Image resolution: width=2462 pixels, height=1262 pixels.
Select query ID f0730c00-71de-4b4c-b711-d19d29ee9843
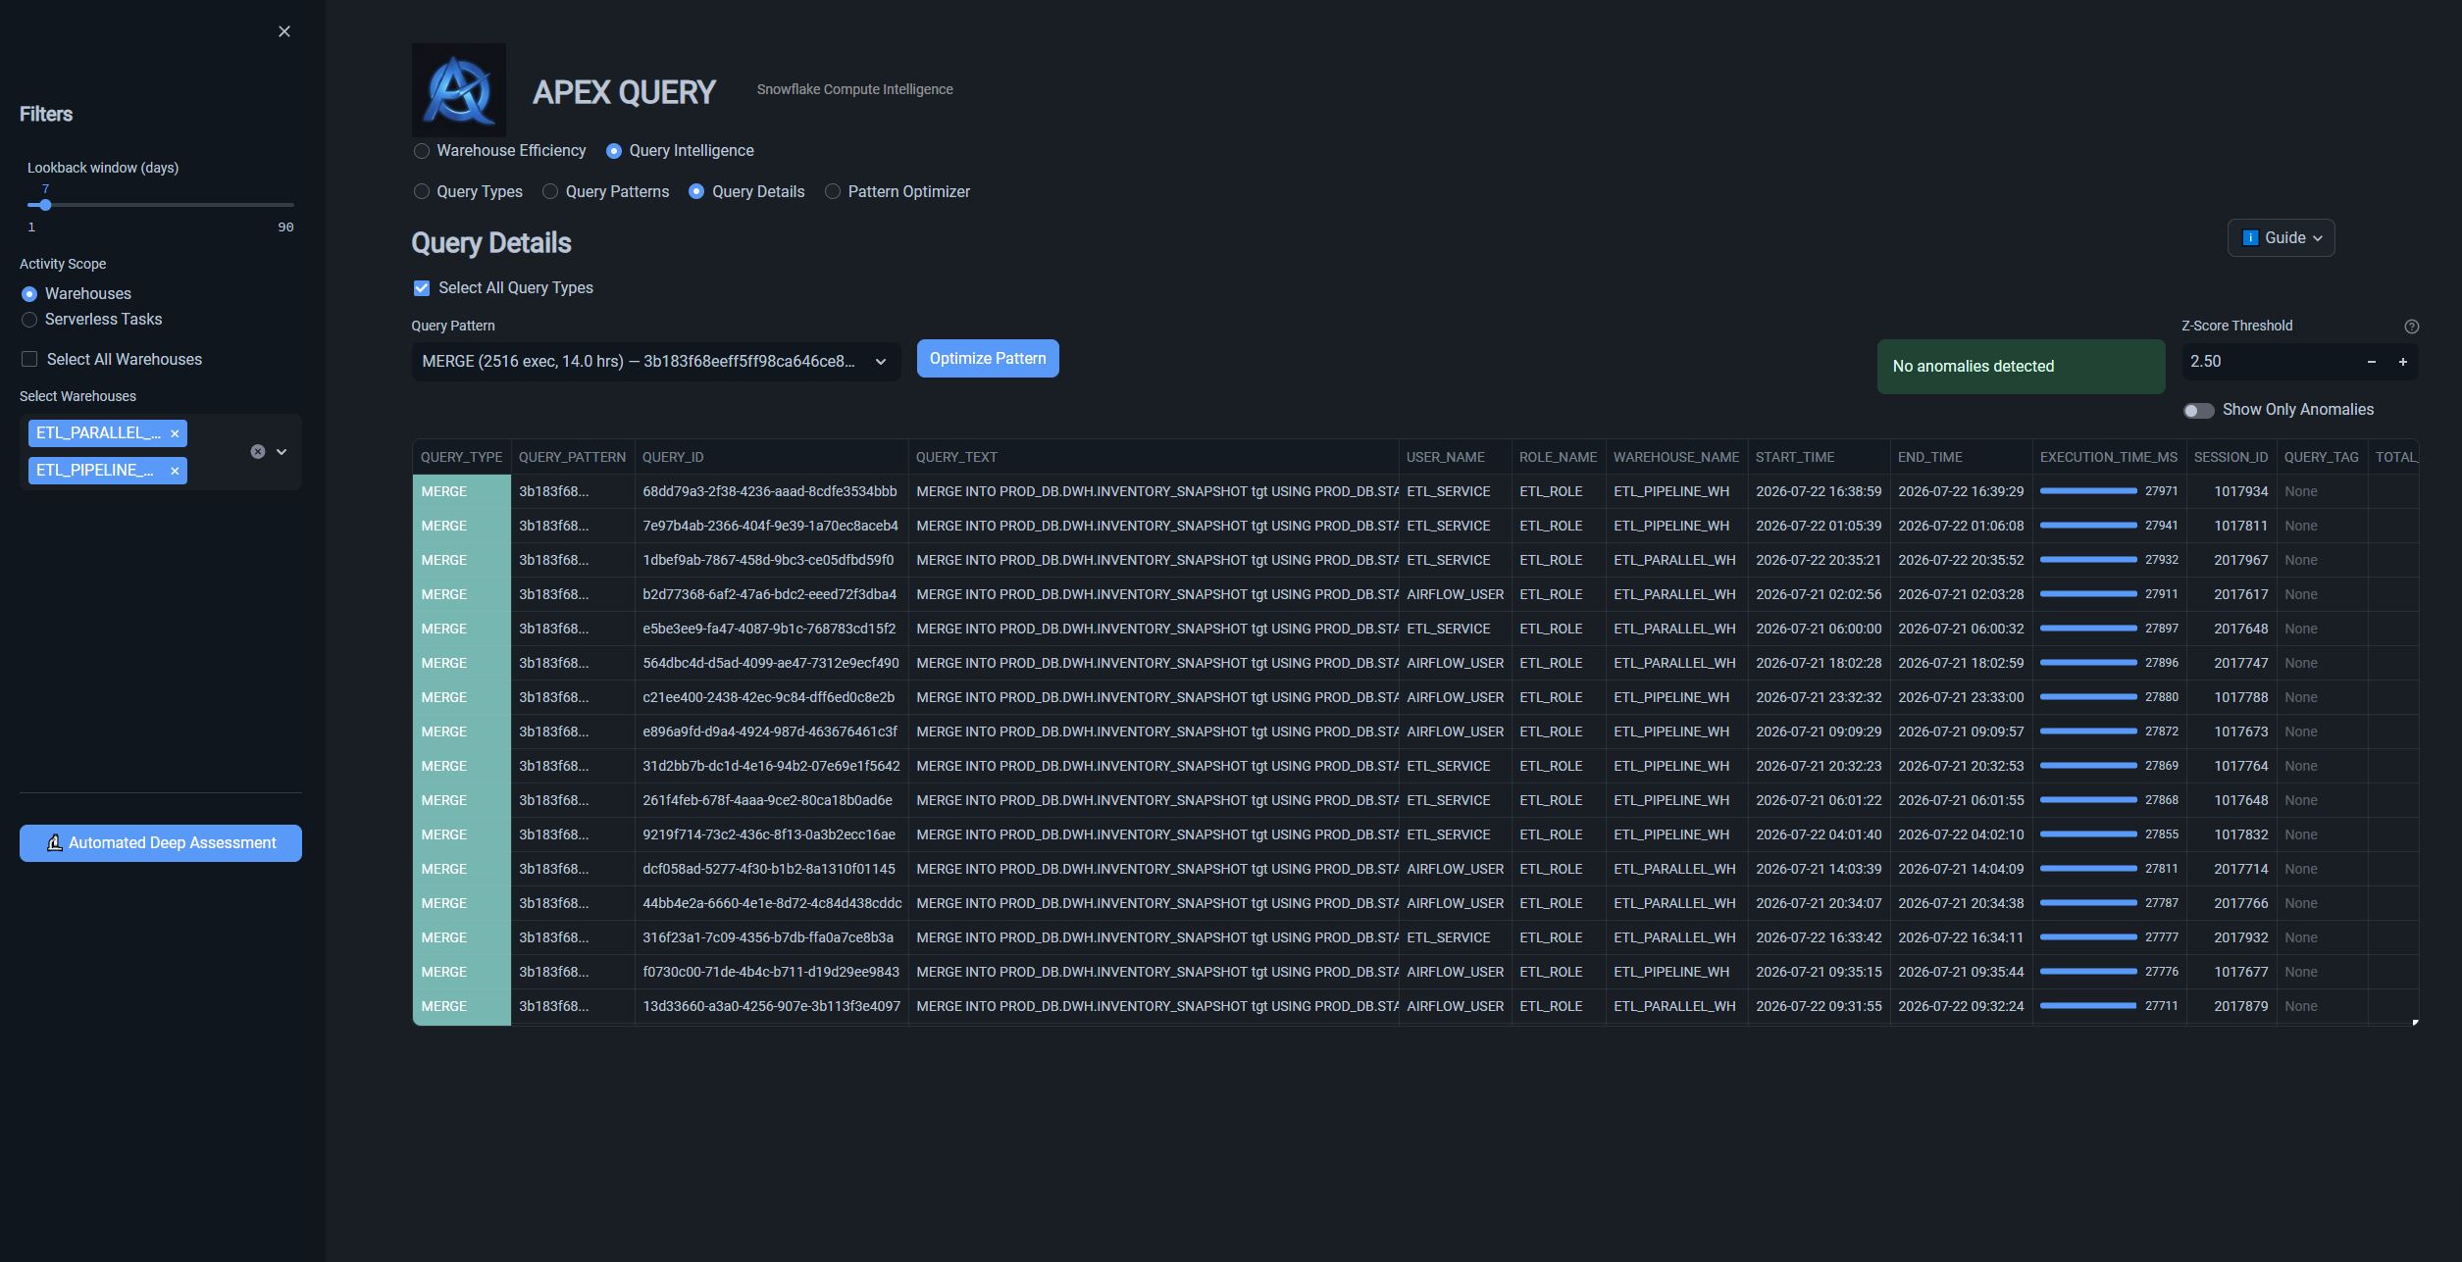tap(771, 973)
